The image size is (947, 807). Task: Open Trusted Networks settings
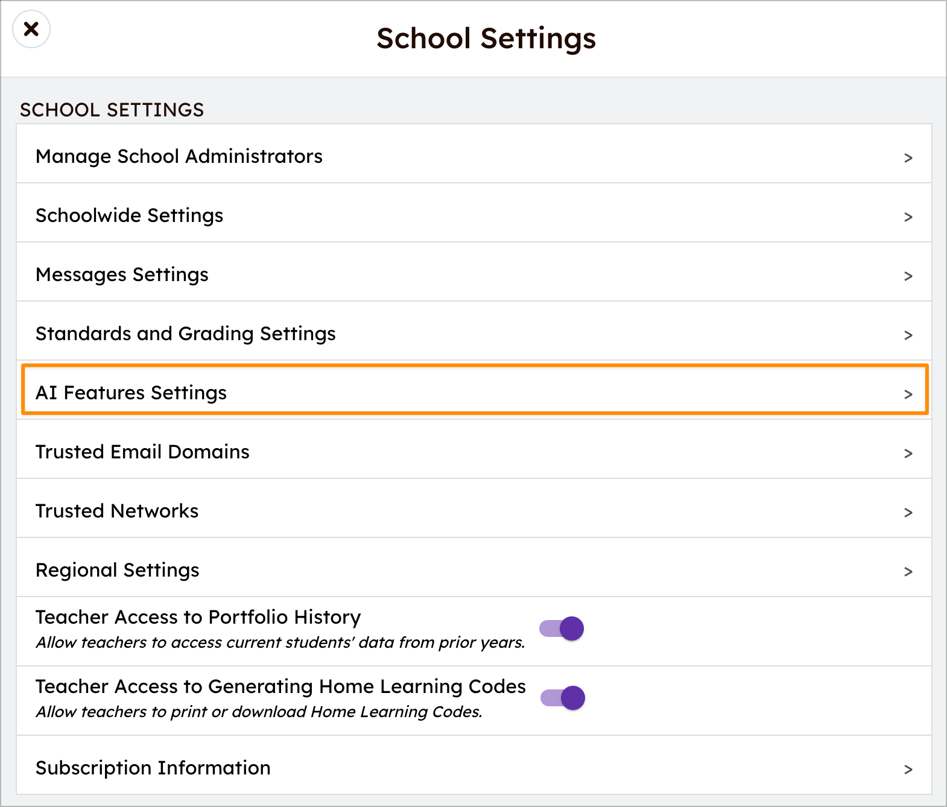117,511
